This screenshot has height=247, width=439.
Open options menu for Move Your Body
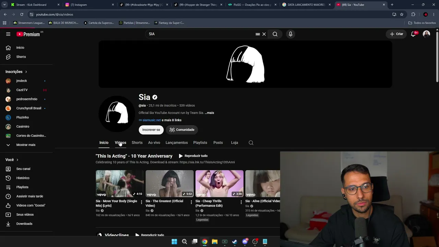[141, 202]
